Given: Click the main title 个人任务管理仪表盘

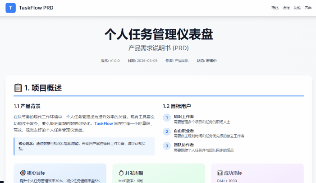Looking at the screenshot, I should click(159, 34).
